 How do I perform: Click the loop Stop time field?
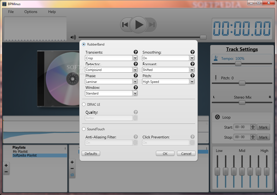pyautogui.click(x=242, y=137)
